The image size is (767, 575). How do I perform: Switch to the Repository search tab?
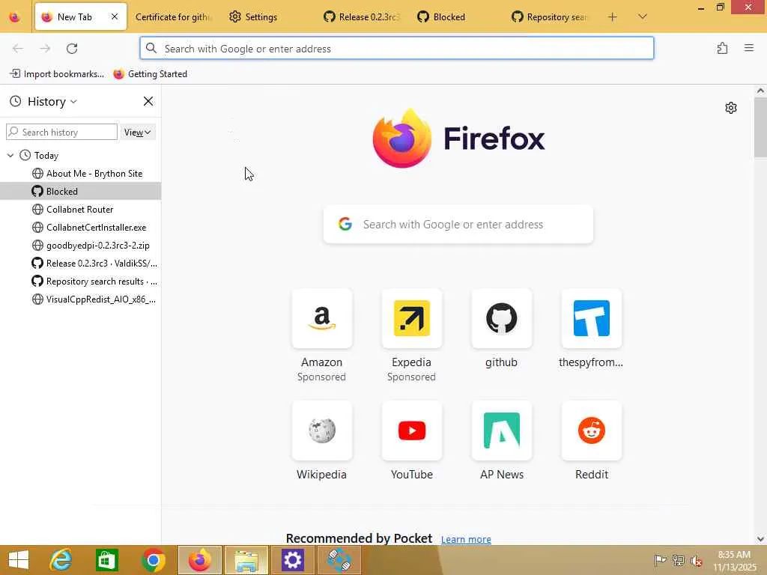click(549, 17)
